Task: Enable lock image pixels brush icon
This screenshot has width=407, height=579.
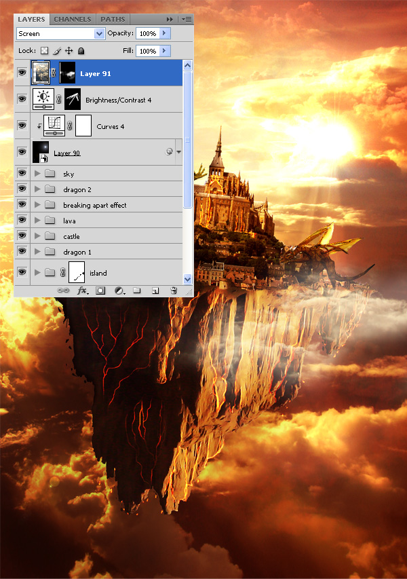Action: click(56, 51)
